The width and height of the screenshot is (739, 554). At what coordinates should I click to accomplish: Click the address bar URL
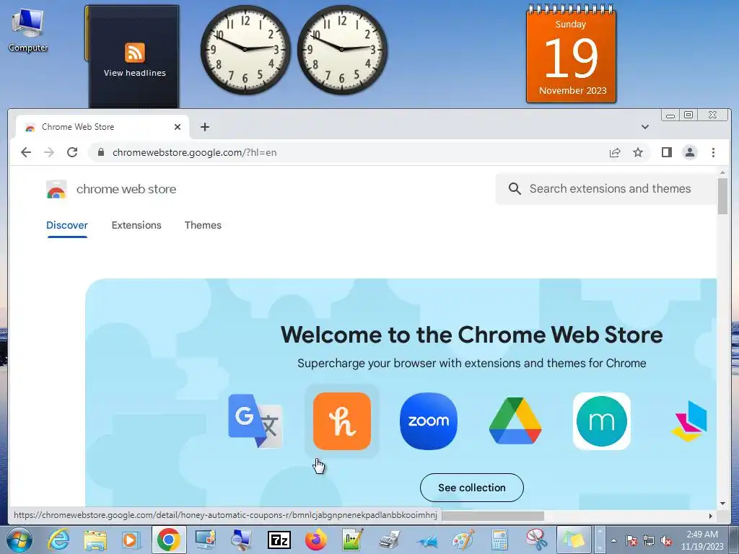pos(194,153)
